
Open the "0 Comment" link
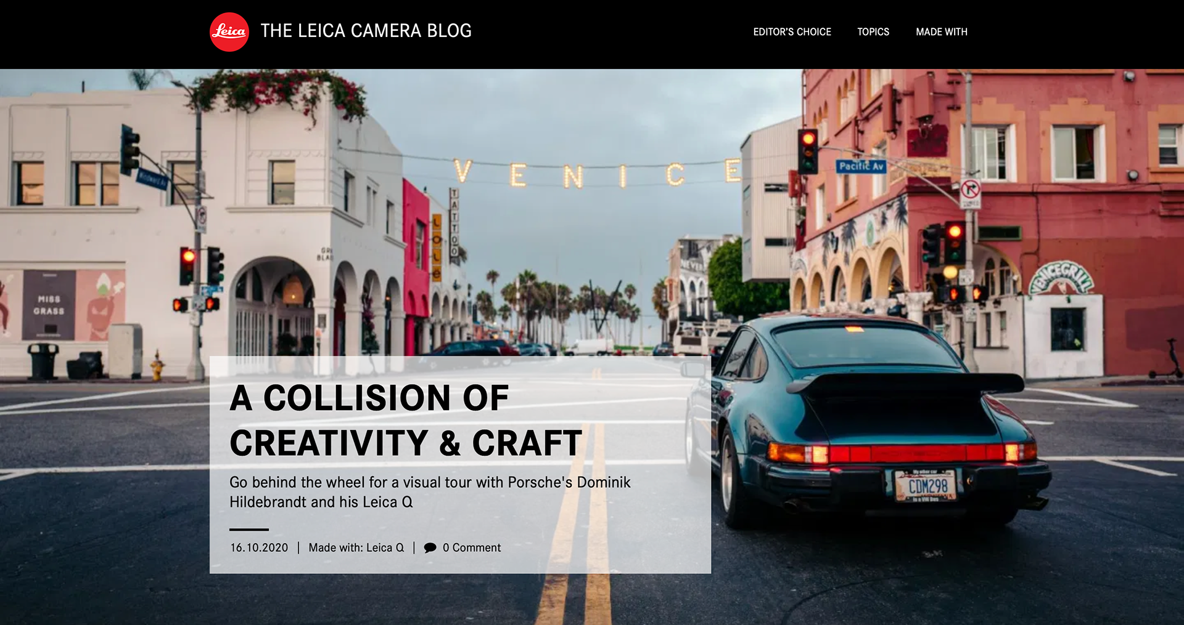point(472,547)
